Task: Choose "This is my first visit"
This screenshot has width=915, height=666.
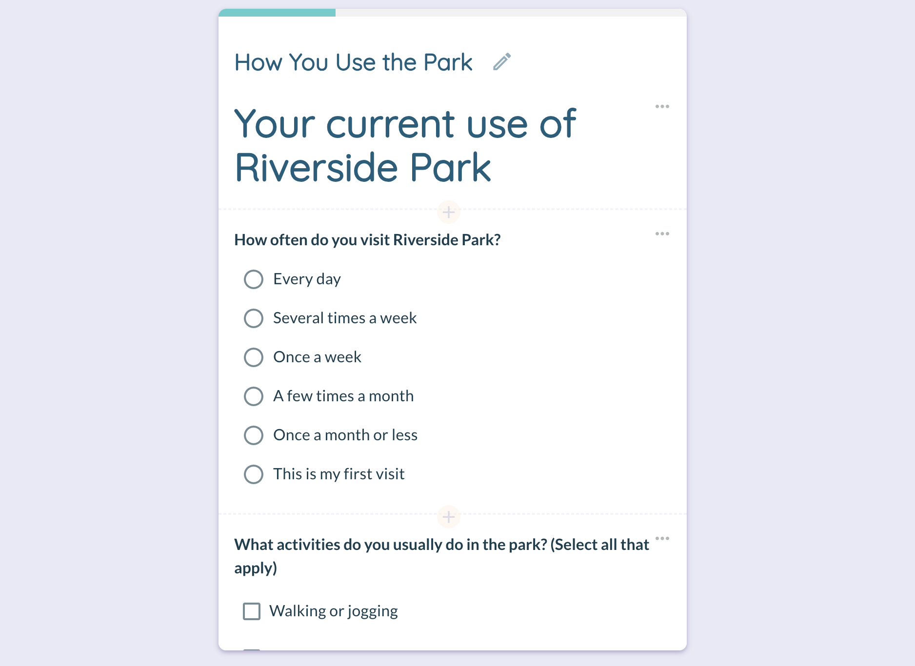Action: click(x=254, y=474)
